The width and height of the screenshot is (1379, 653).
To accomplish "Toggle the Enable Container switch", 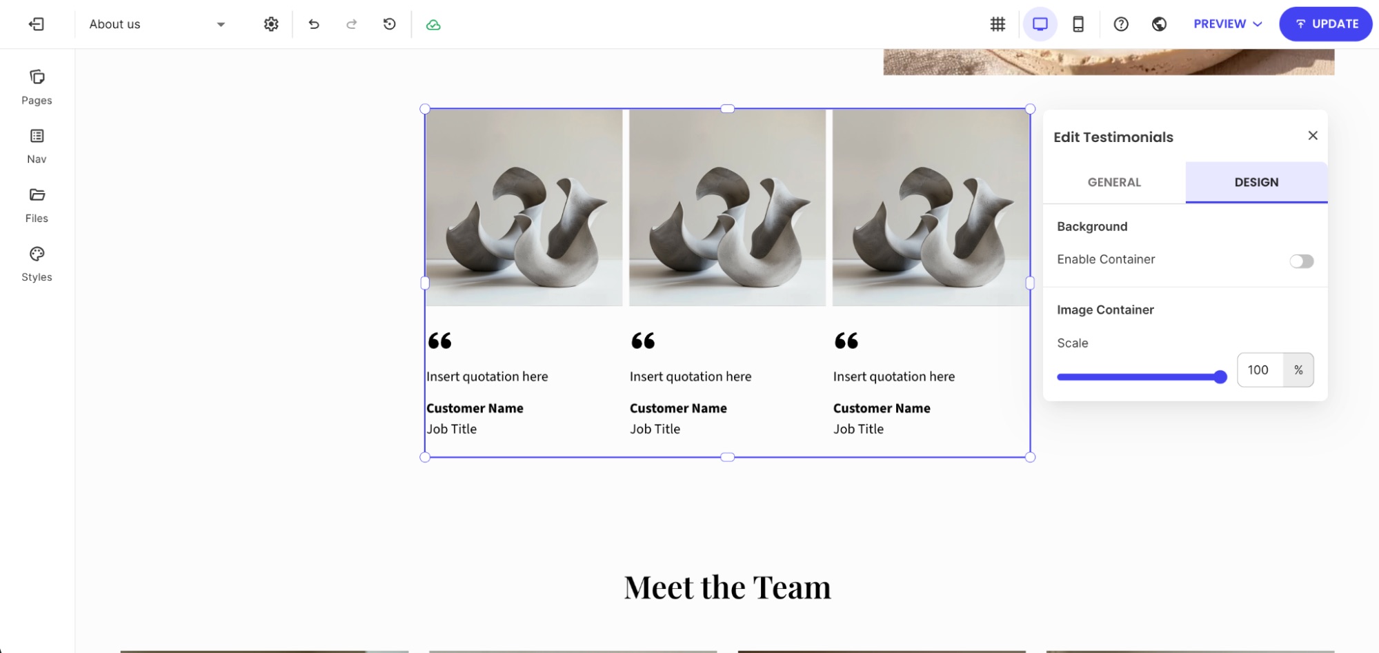I will (1302, 261).
